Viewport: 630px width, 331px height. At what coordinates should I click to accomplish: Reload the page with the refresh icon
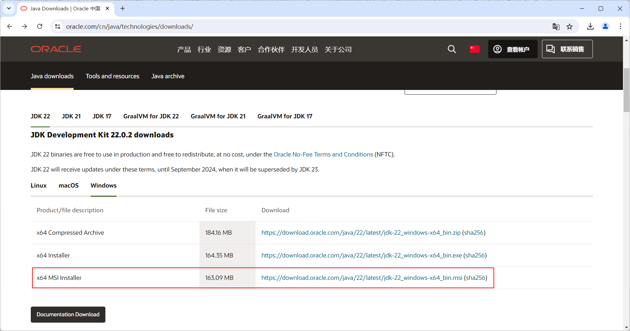pyautogui.click(x=39, y=26)
